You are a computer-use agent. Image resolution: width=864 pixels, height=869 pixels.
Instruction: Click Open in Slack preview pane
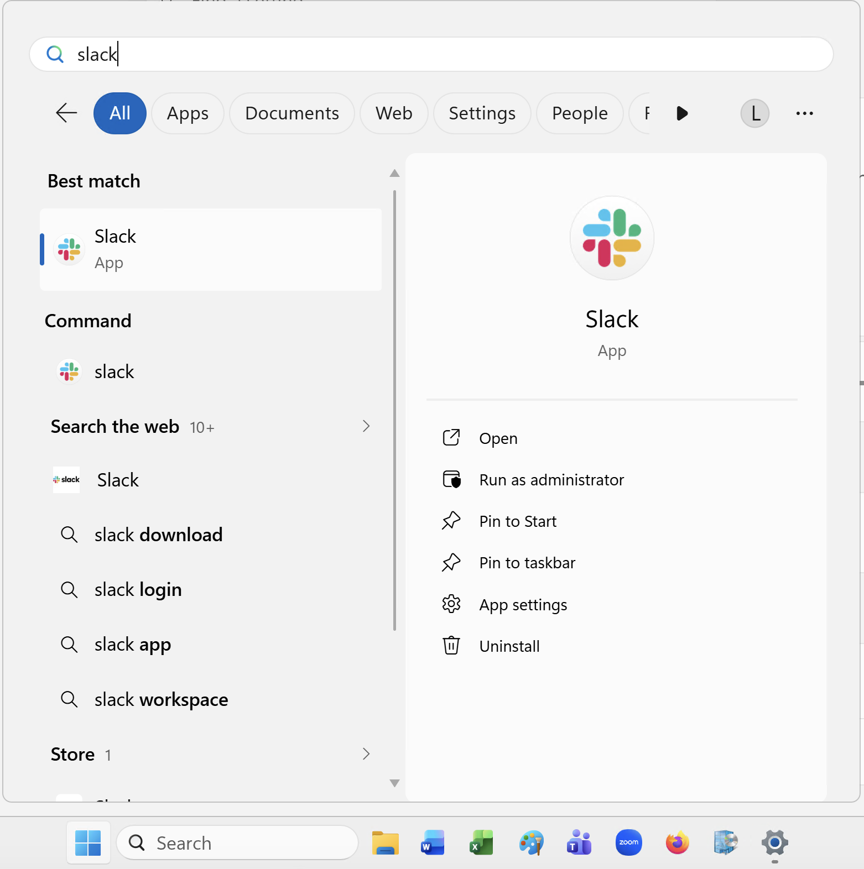(x=498, y=438)
